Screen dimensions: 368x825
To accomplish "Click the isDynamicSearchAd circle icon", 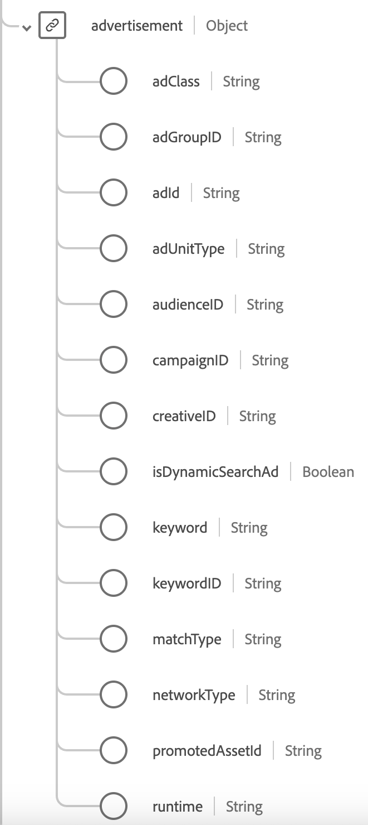I will (x=114, y=472).
